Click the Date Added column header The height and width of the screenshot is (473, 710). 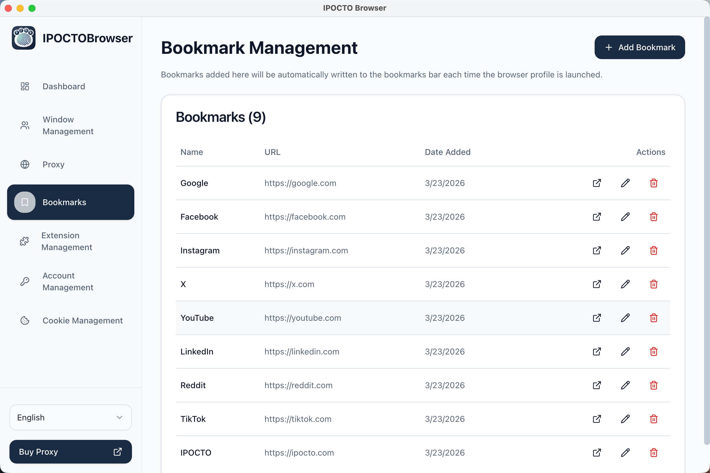click(x=448, y=152)
